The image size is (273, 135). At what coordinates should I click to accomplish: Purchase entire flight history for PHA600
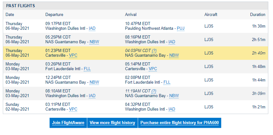tap(179, 123)
